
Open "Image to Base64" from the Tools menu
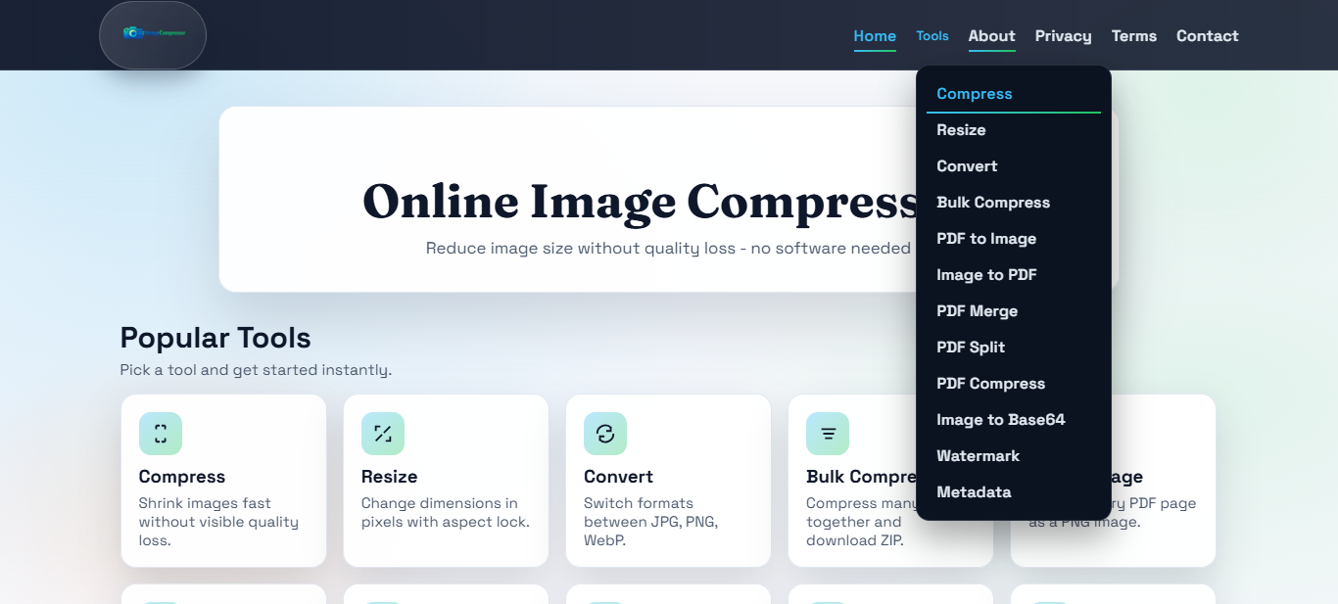tap(1000, 419)
